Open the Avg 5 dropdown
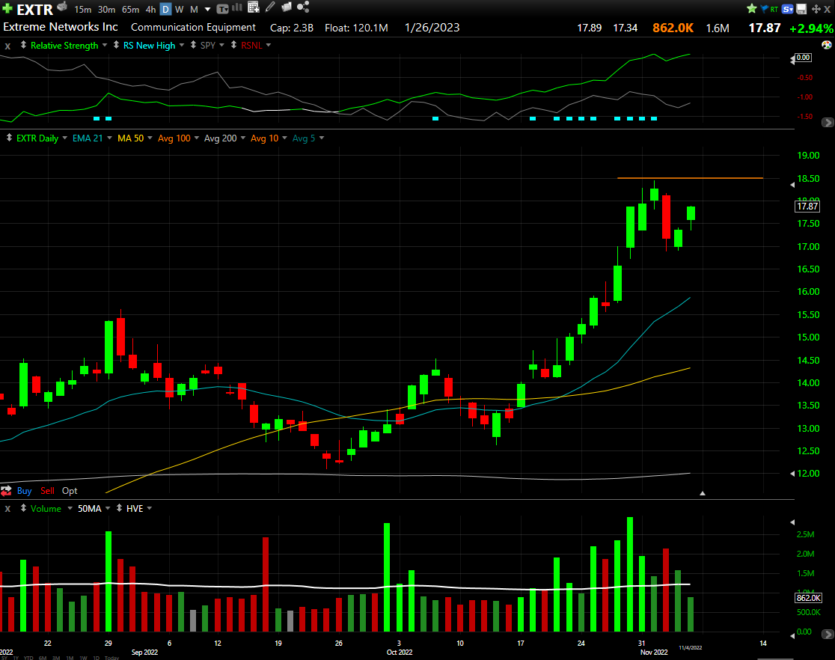Screen dimensions: 835x660 pos(322,138)
